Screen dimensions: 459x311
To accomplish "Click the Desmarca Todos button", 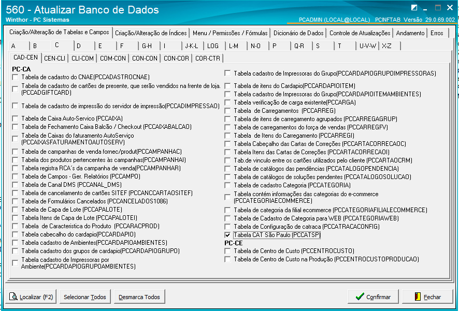I will [x=139, y=297].
